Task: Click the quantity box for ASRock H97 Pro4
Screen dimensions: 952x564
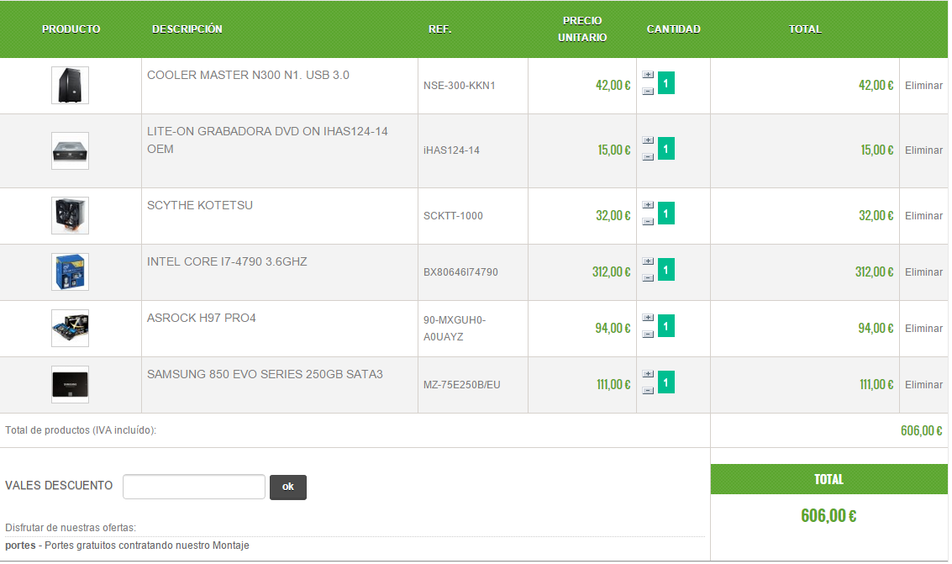Action: [x=666, y=327]
